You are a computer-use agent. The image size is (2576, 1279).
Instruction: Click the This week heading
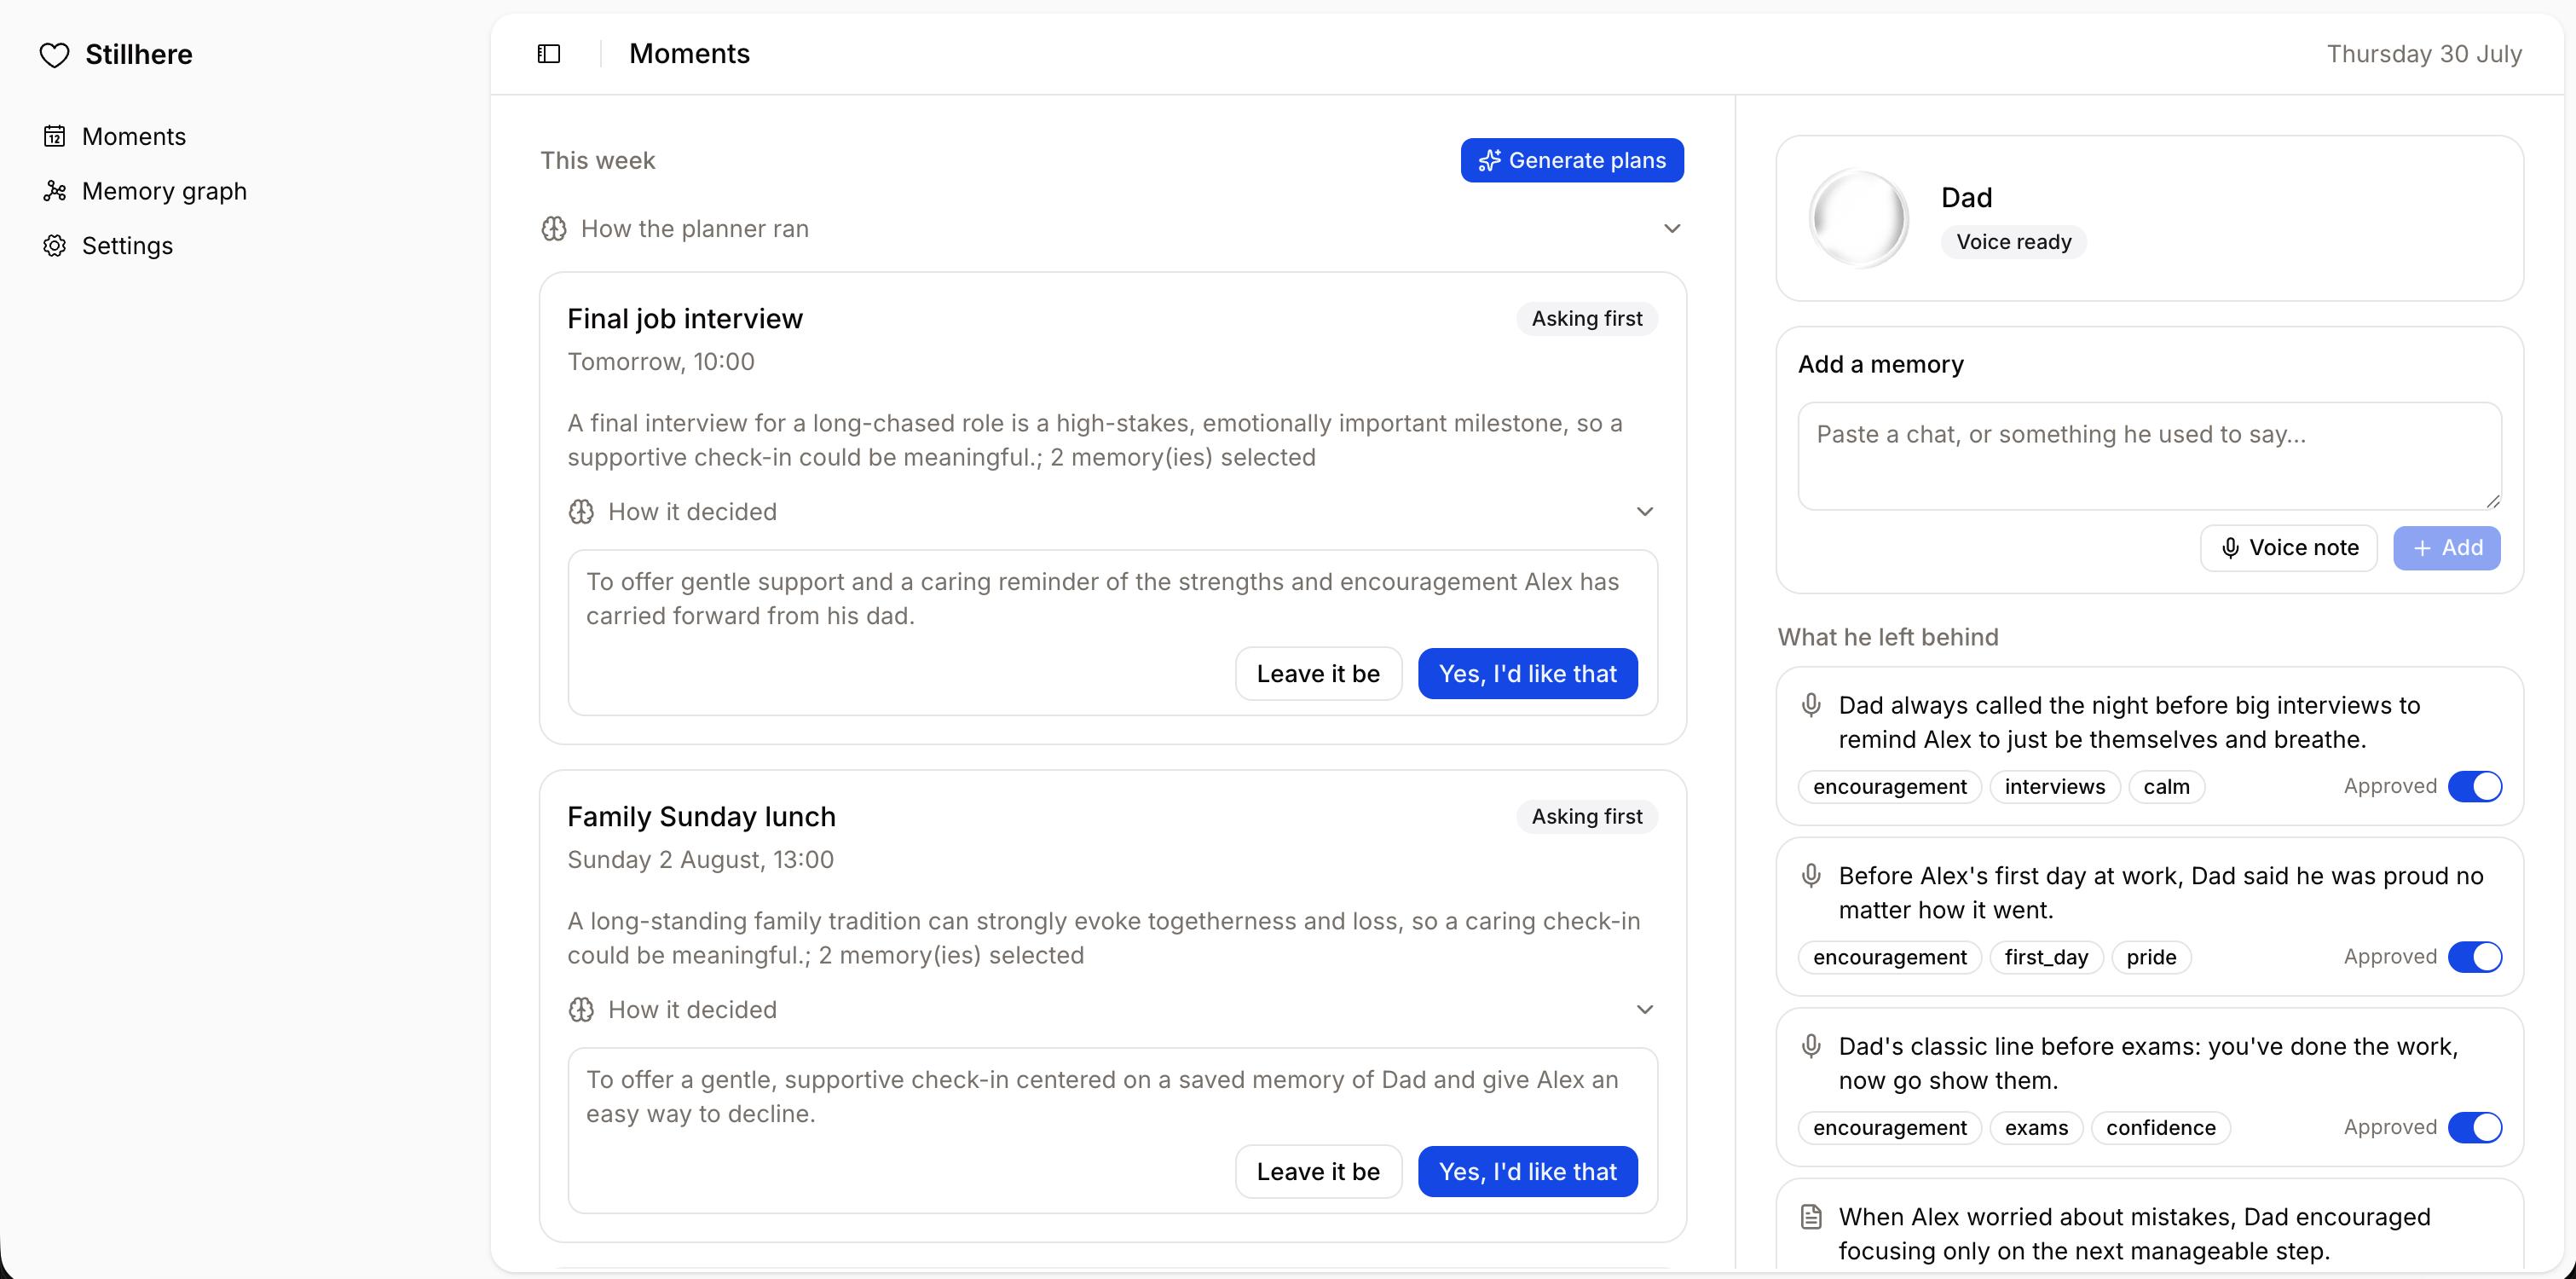coord(598,161)
